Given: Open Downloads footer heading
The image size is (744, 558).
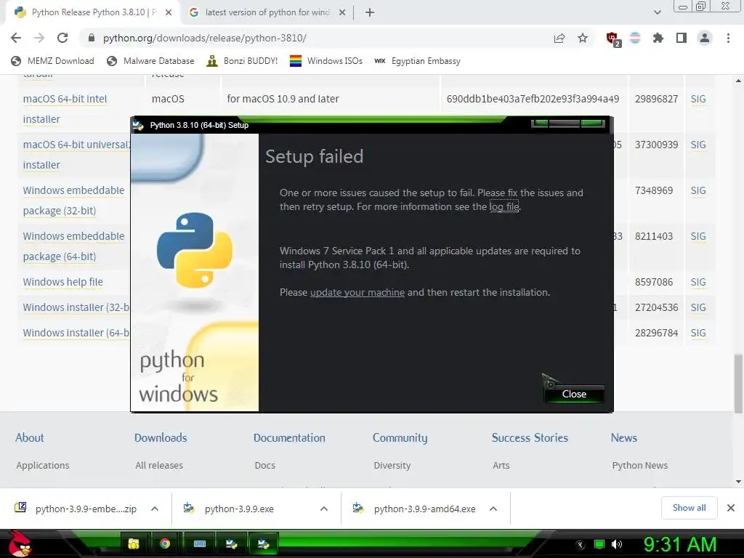Looking at the screenshot, I should tap(161, 437).
